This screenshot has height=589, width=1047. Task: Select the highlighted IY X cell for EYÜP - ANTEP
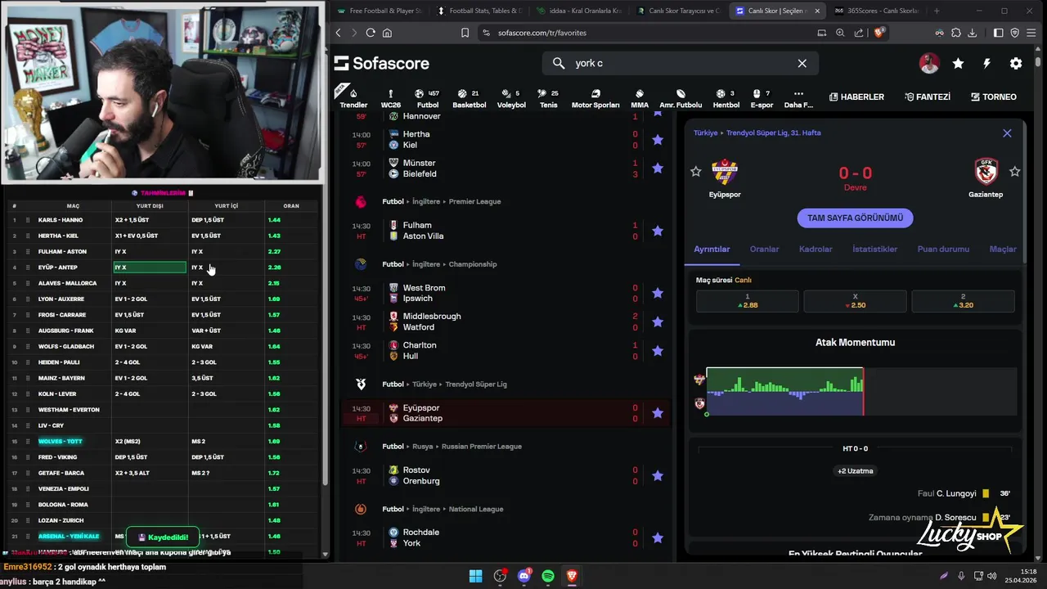point(150,268)
